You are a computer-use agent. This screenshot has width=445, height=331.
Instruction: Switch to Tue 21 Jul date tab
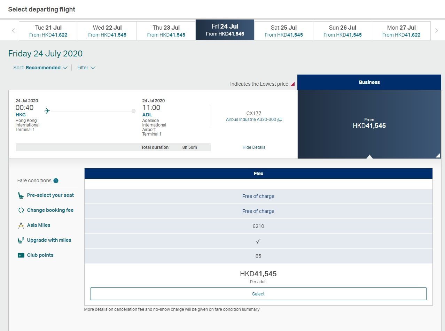[48, 31]
